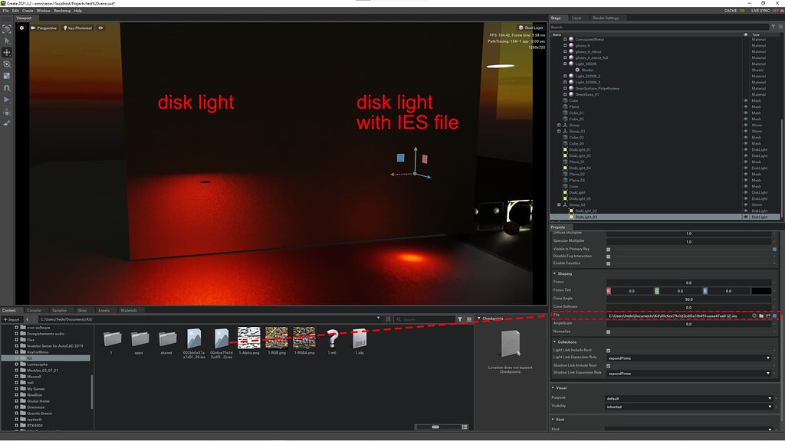Select the Move tool in the left toolbar
Image resolution: width=785 pixels, height=441 pixels.
[8, 52]
